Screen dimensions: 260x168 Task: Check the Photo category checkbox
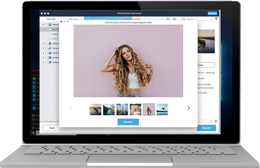[x=46, y=24]
